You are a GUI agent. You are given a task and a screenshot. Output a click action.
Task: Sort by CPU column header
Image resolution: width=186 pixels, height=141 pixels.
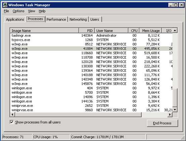(x=134, y=31)
